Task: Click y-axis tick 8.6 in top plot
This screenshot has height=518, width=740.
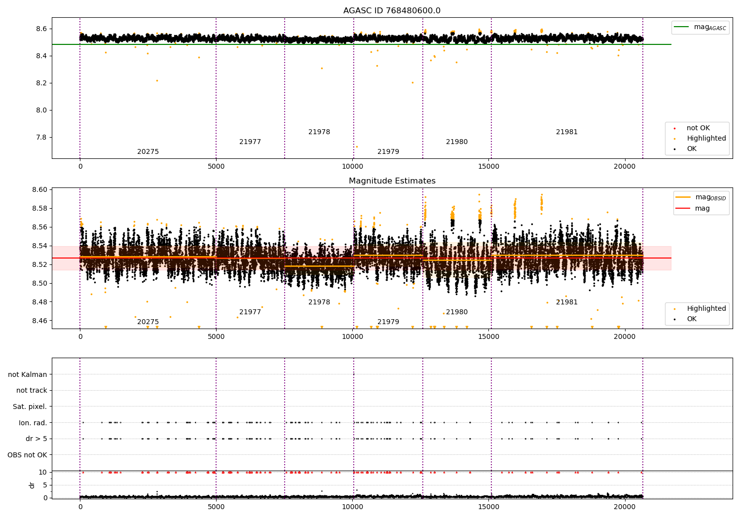Action: (x=41, y=29)
